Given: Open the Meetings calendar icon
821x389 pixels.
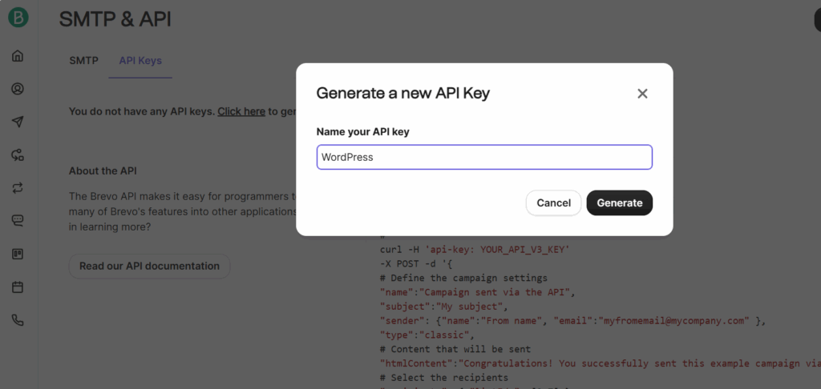Looking at the screenshot, I should pos(18,287).
